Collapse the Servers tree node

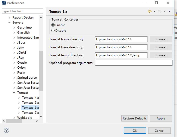(9, 23)
